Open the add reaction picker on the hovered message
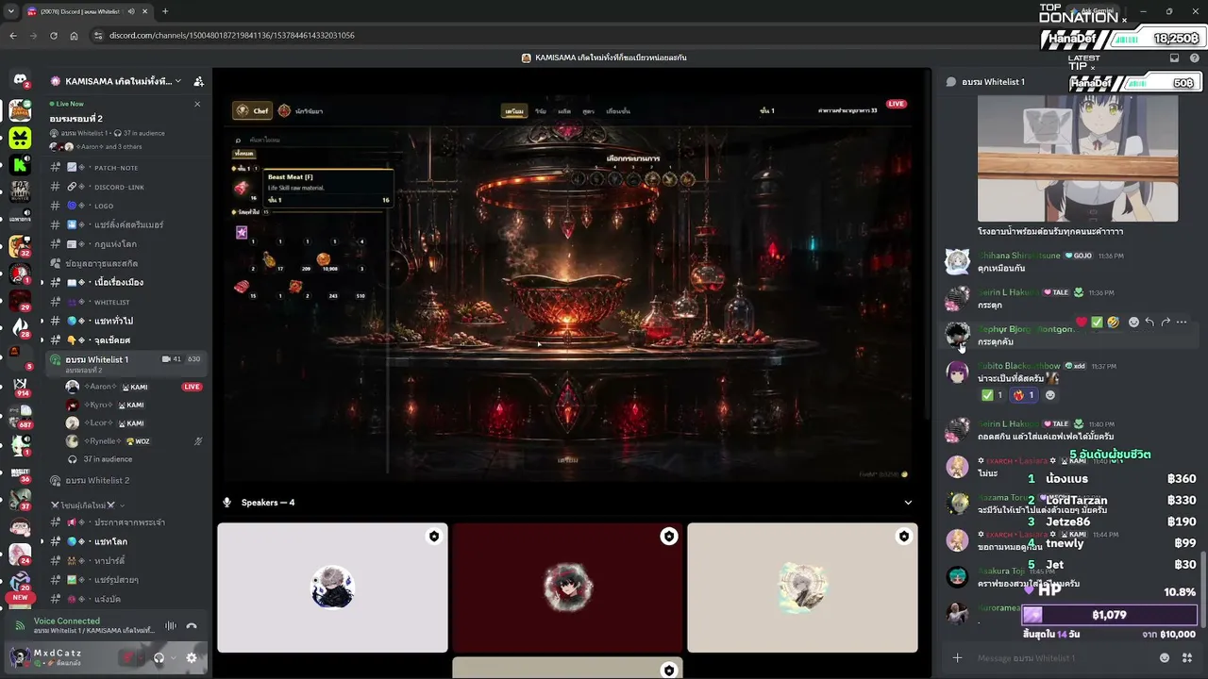The image size is (1208, 679). [x=1133, y=323]
